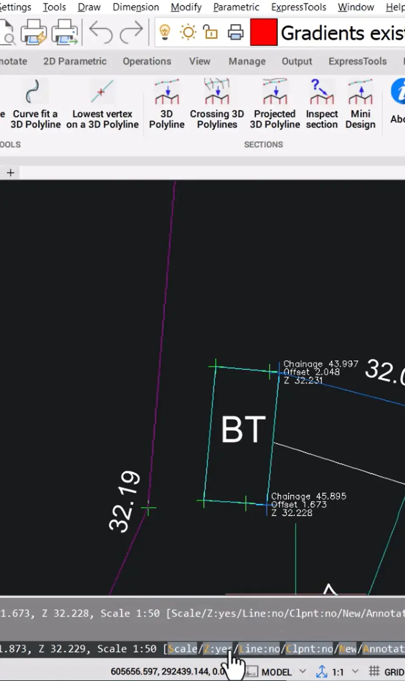Click the annotation scale icon

click(322, 671)
